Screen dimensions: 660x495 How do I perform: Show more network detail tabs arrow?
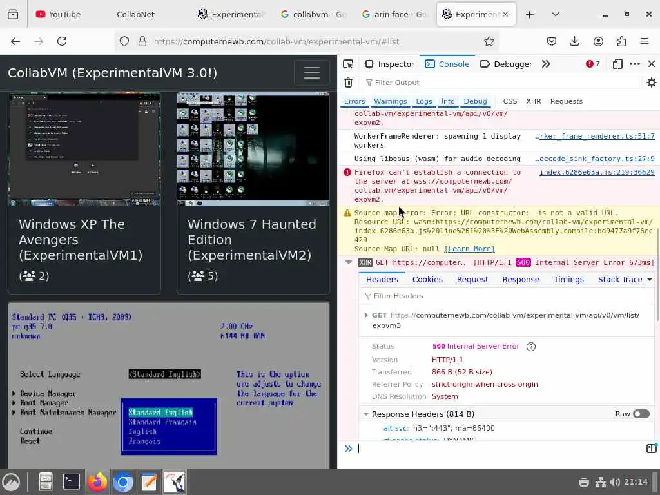pos(650,280)
